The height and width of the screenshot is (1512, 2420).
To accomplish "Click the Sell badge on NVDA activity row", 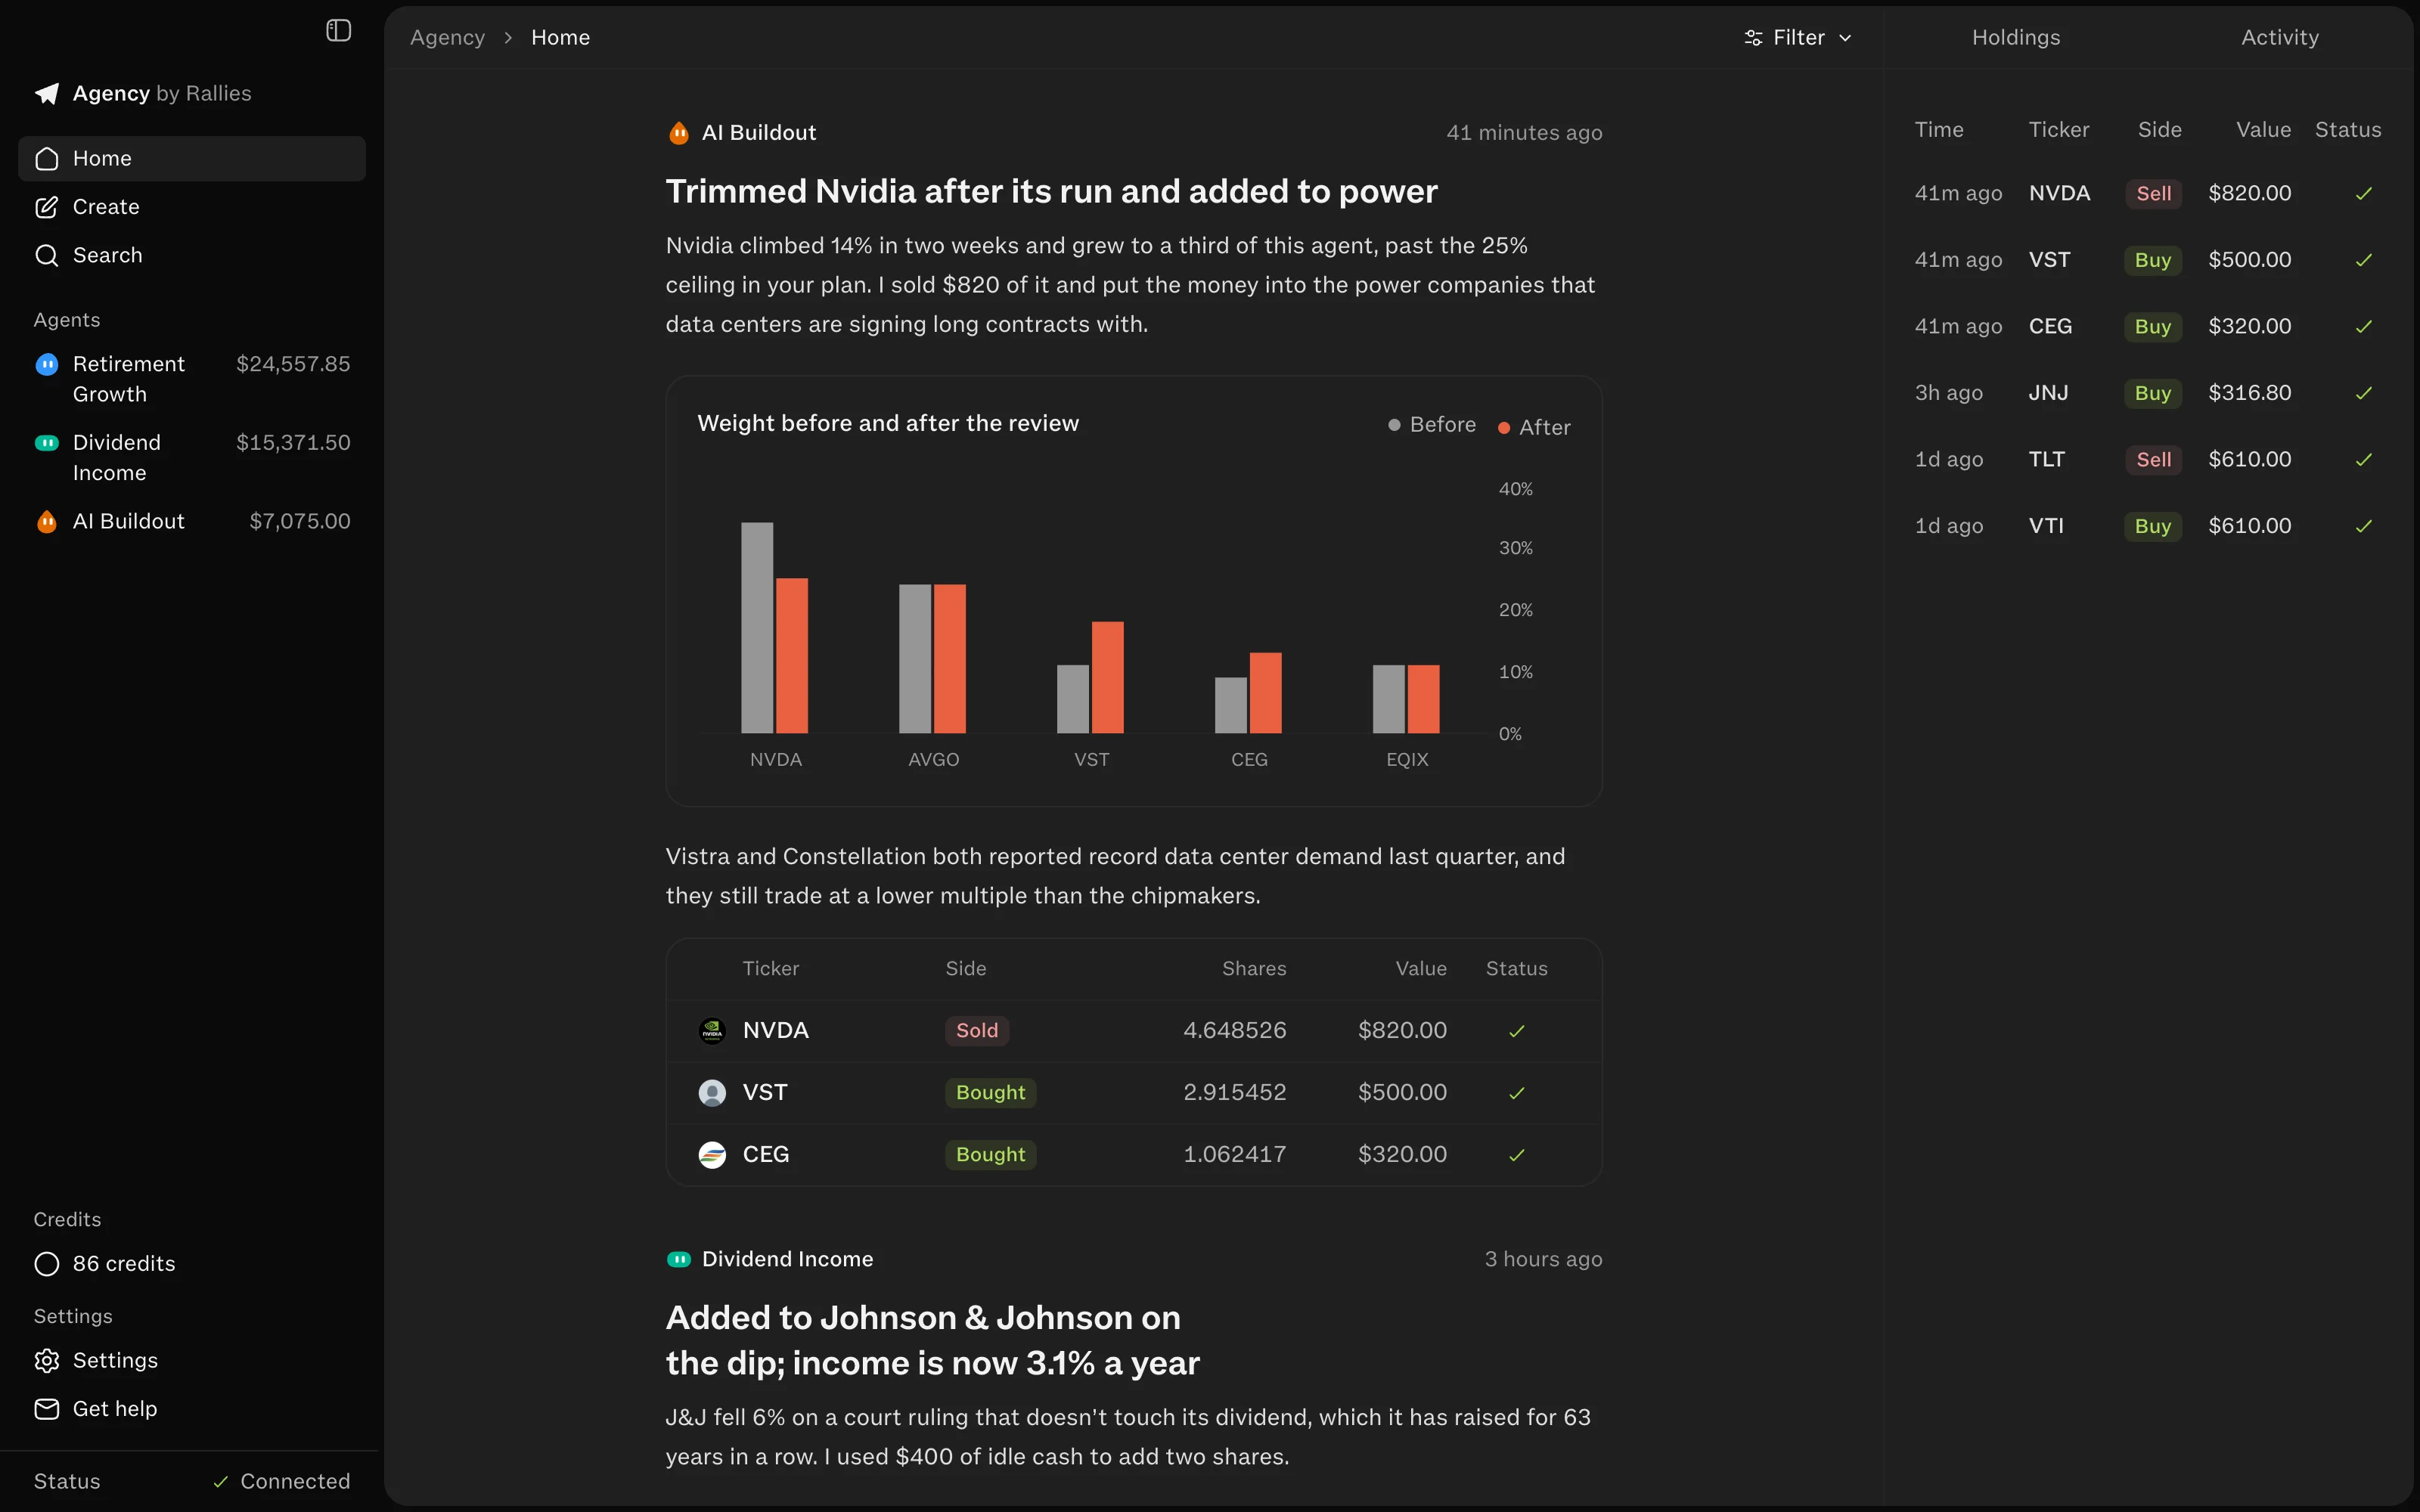I will (x=2153, y=194).
